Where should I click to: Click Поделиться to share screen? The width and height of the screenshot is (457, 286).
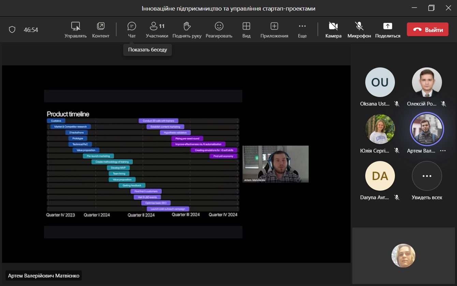pos(388,29)
